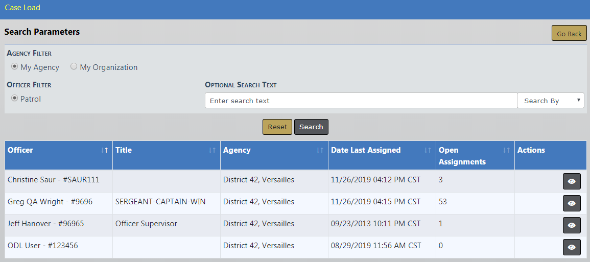Click into the Enter search text field
Viewport: 590px width, 262px height.
pos(361,101)
